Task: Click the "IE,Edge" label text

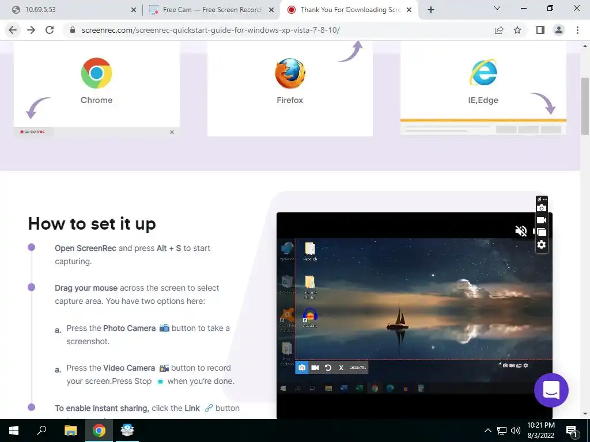Action: (x=483, y=100)
